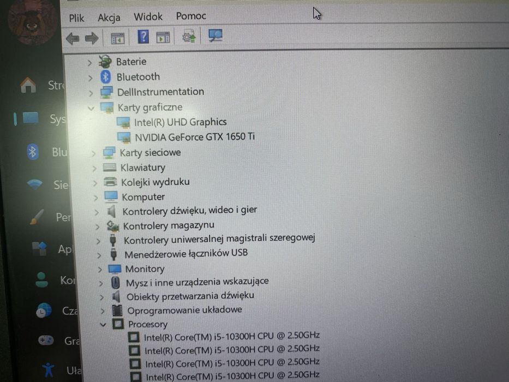This screenshot has width=509, height=382.
Task: Open the blue Help question mark icon
Action: [x=143, y=37]
